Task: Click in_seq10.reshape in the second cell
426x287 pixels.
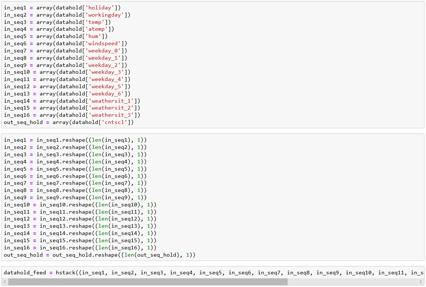Action: point(66,205)
